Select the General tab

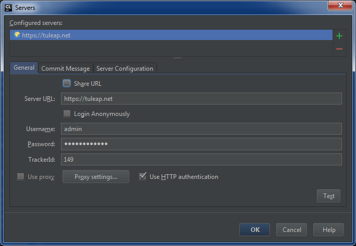[x=24, y=68]
